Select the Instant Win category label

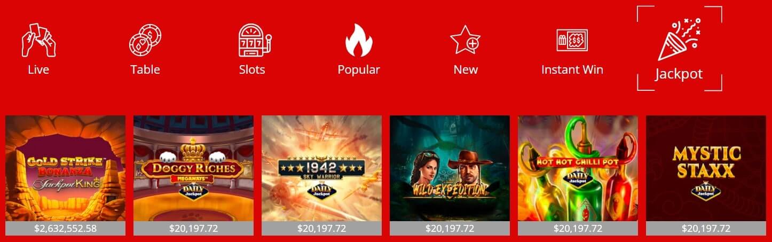[572, 70]
